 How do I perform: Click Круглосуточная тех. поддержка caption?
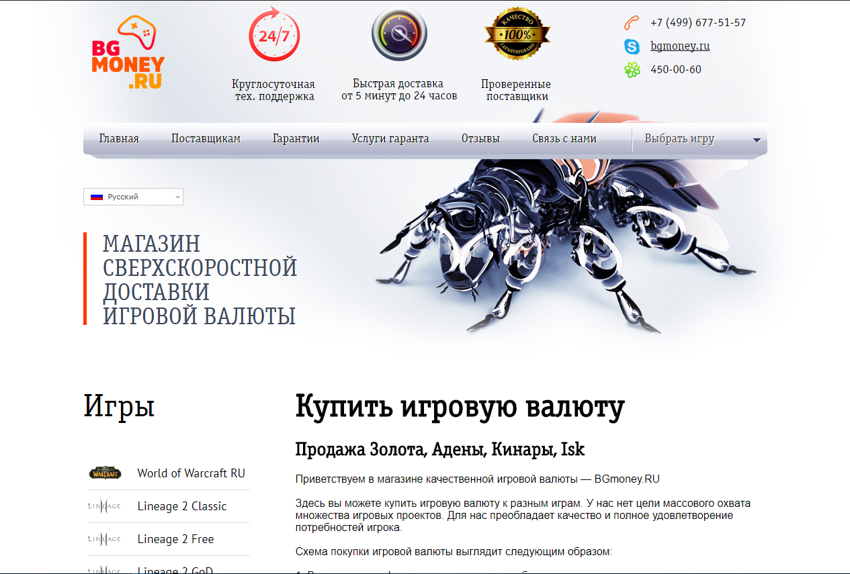273,91
